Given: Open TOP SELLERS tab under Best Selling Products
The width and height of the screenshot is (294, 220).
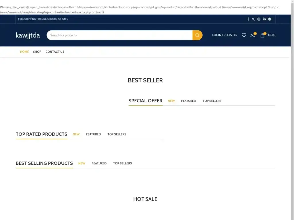Looking at the screenshot, I should click(122, 163).
